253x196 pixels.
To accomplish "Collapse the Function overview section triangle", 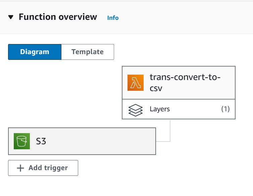I will [11, 17].
